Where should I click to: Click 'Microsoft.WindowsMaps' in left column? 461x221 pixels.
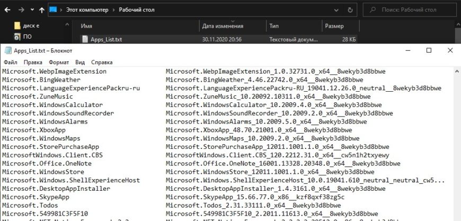[x=41, y=138]
